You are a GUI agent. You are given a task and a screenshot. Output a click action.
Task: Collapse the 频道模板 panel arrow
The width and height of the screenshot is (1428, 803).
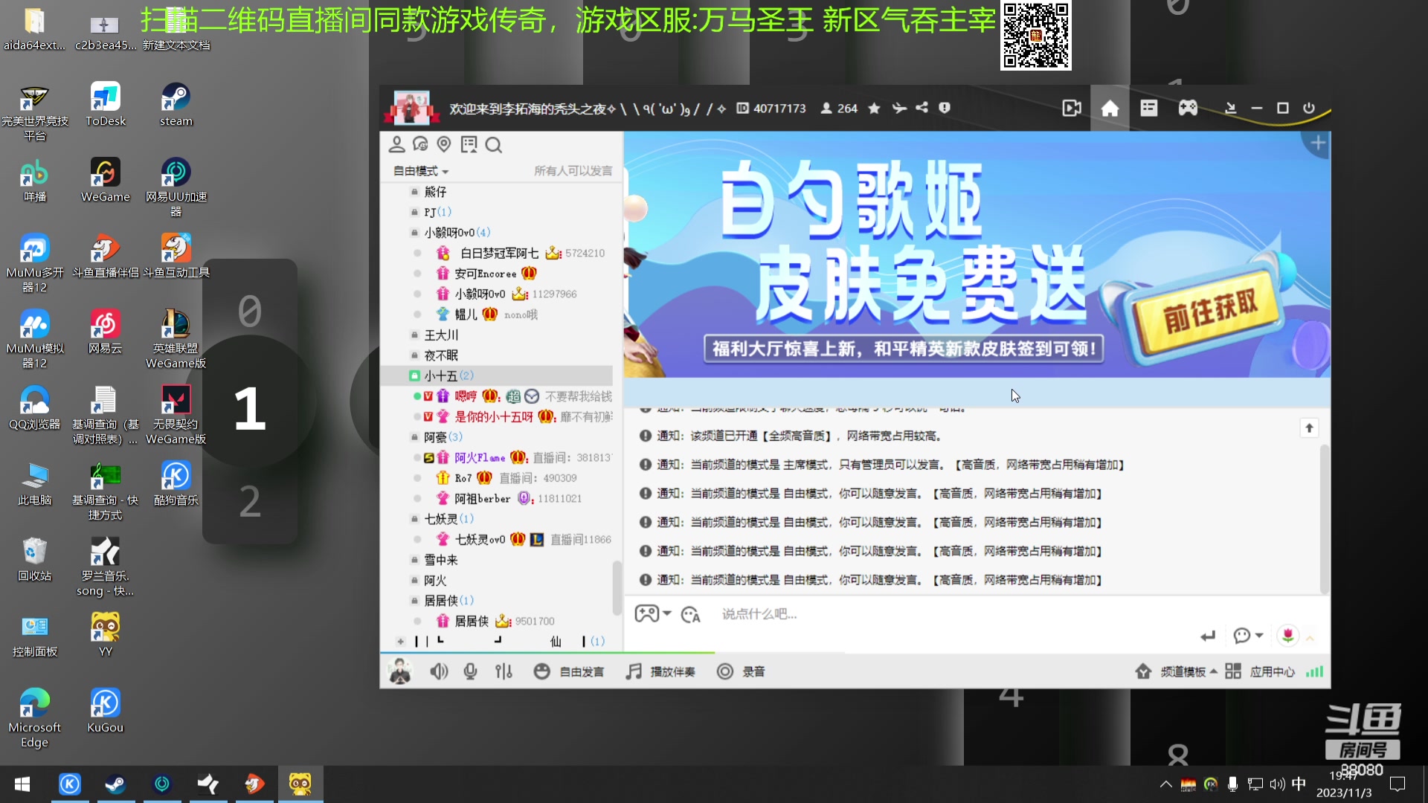click(1212, 671)
